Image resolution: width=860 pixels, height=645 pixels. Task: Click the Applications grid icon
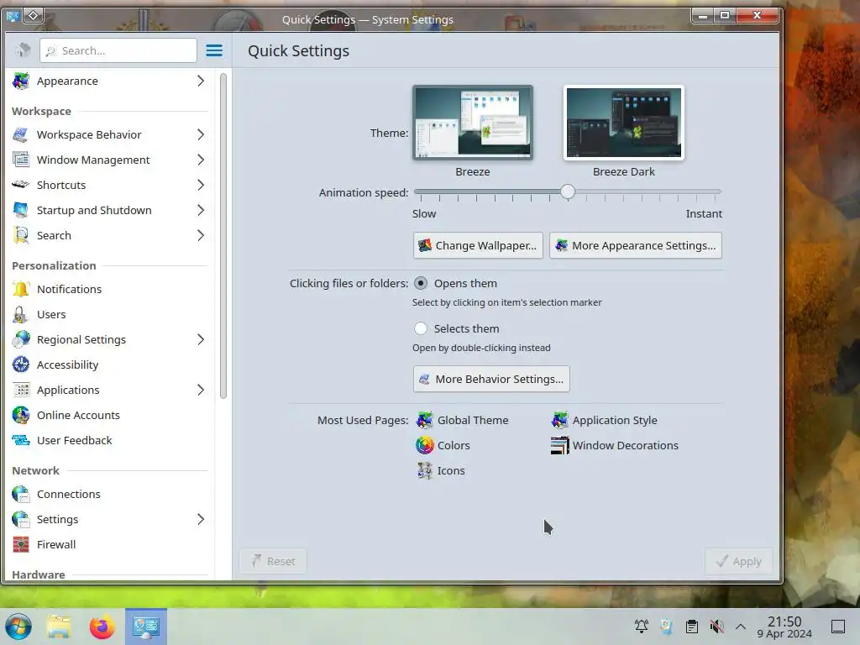click(x=21, y=390)
